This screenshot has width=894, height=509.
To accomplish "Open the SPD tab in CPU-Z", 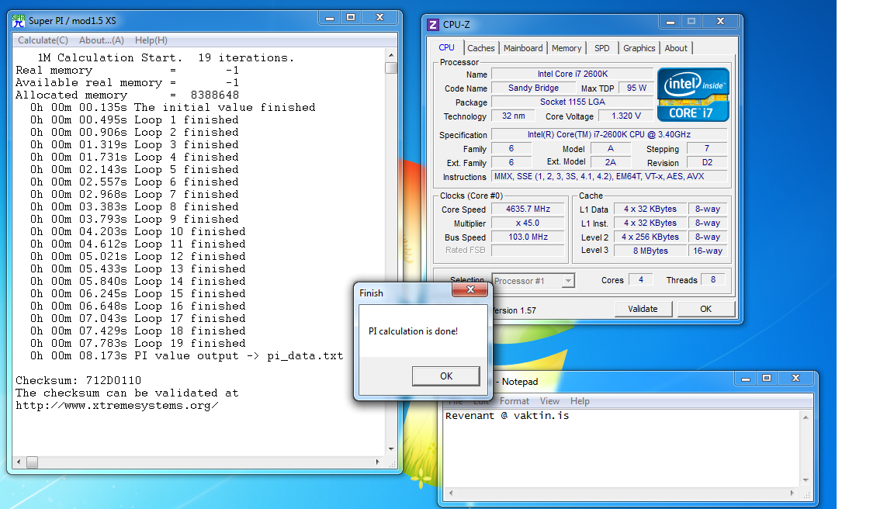I will coord(602,48).
